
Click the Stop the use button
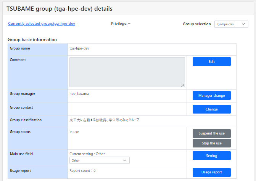click(212, 143)
